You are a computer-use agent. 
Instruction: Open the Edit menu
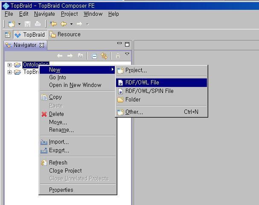(x=23, y=14)
